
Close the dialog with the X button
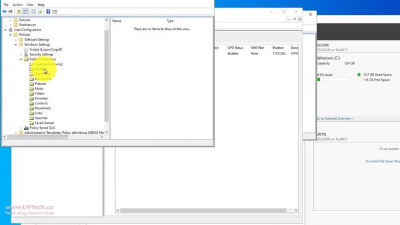(310, 14)
